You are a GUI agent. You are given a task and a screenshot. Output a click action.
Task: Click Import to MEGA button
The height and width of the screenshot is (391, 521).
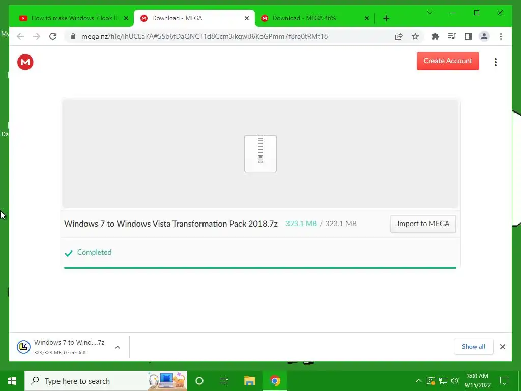point(423,224)
